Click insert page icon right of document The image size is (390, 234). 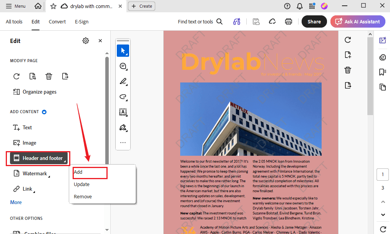(x=348, y=55)
